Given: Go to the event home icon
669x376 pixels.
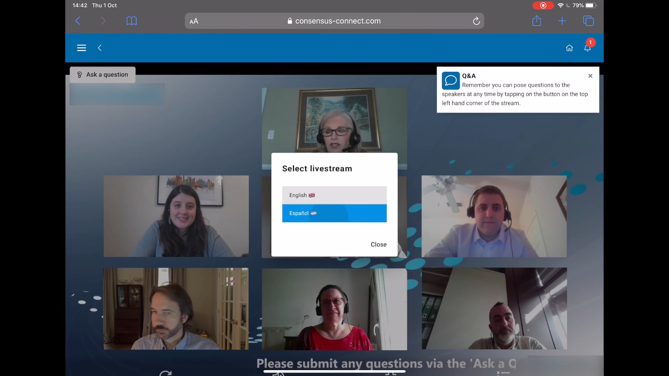Looking at the screenshot, I should [x=569, y=48].
